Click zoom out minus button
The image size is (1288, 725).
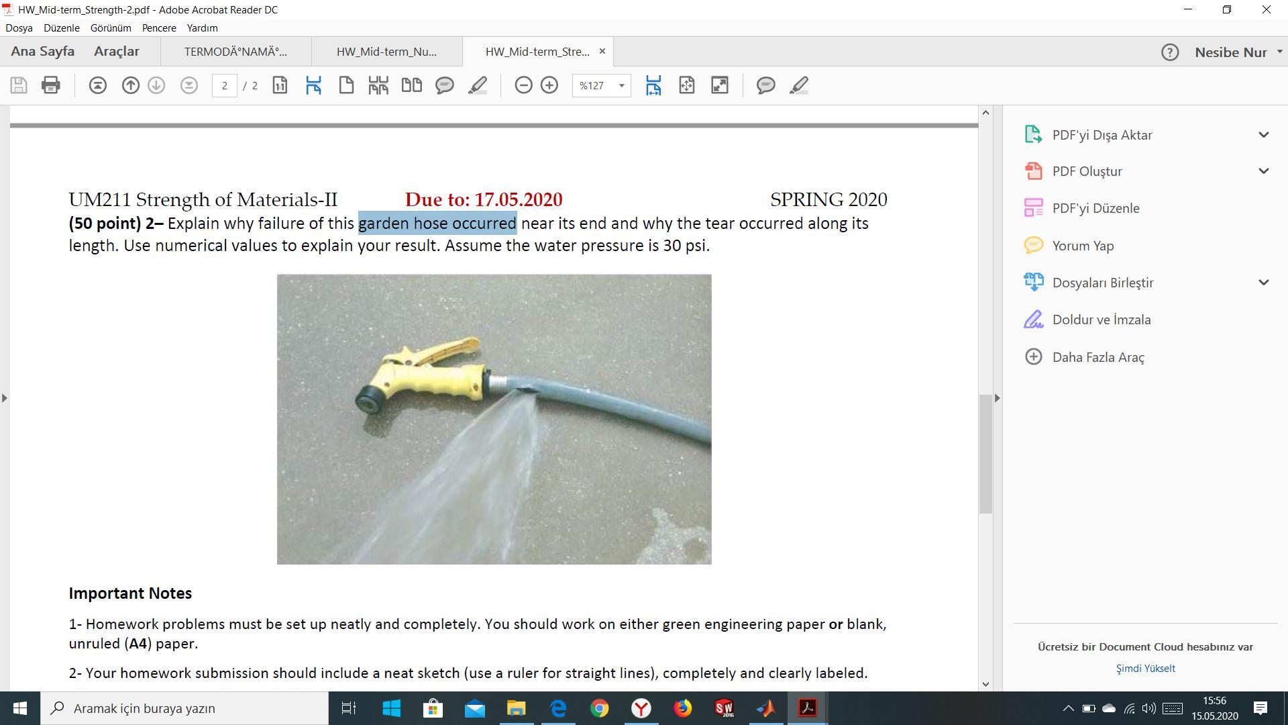tap(523, 85)
